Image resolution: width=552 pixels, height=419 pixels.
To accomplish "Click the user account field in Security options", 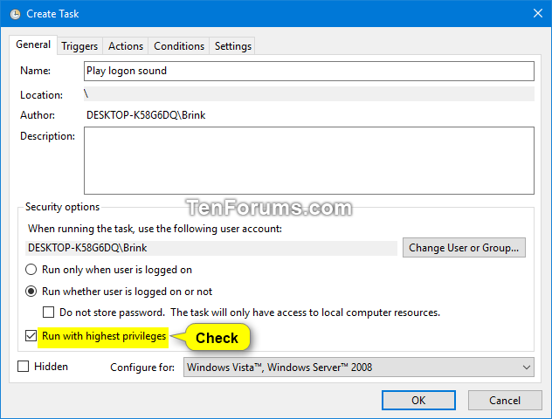I will [211, 248].
